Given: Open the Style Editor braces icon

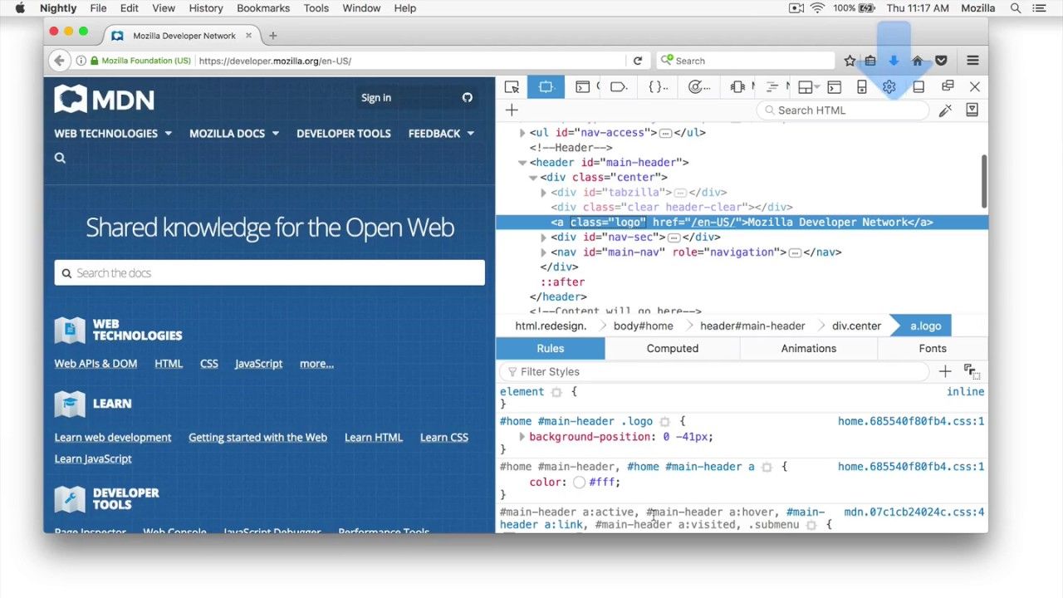Looking at the screenshot, I should point(658,87).
